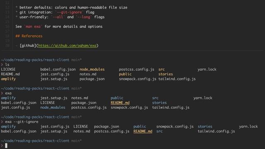Viewport: 265px width, 149px height.
Task: Click blue 'src' in the --git-ignore output
Action: pos(159,131)
